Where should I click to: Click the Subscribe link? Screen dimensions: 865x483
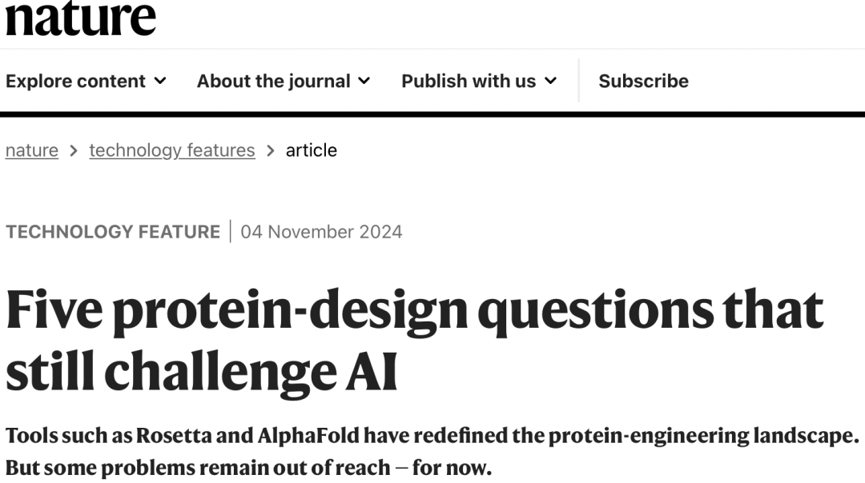pyautogui.click(x=643, y=81)
